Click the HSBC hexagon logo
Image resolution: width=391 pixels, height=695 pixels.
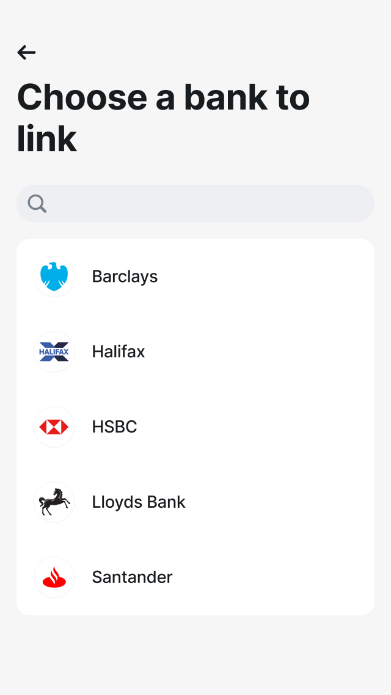click(x=54, y=426)
